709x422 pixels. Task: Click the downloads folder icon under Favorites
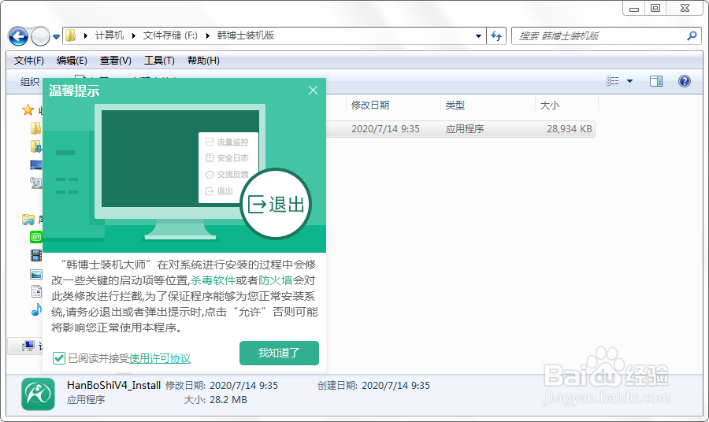[35, 146]
